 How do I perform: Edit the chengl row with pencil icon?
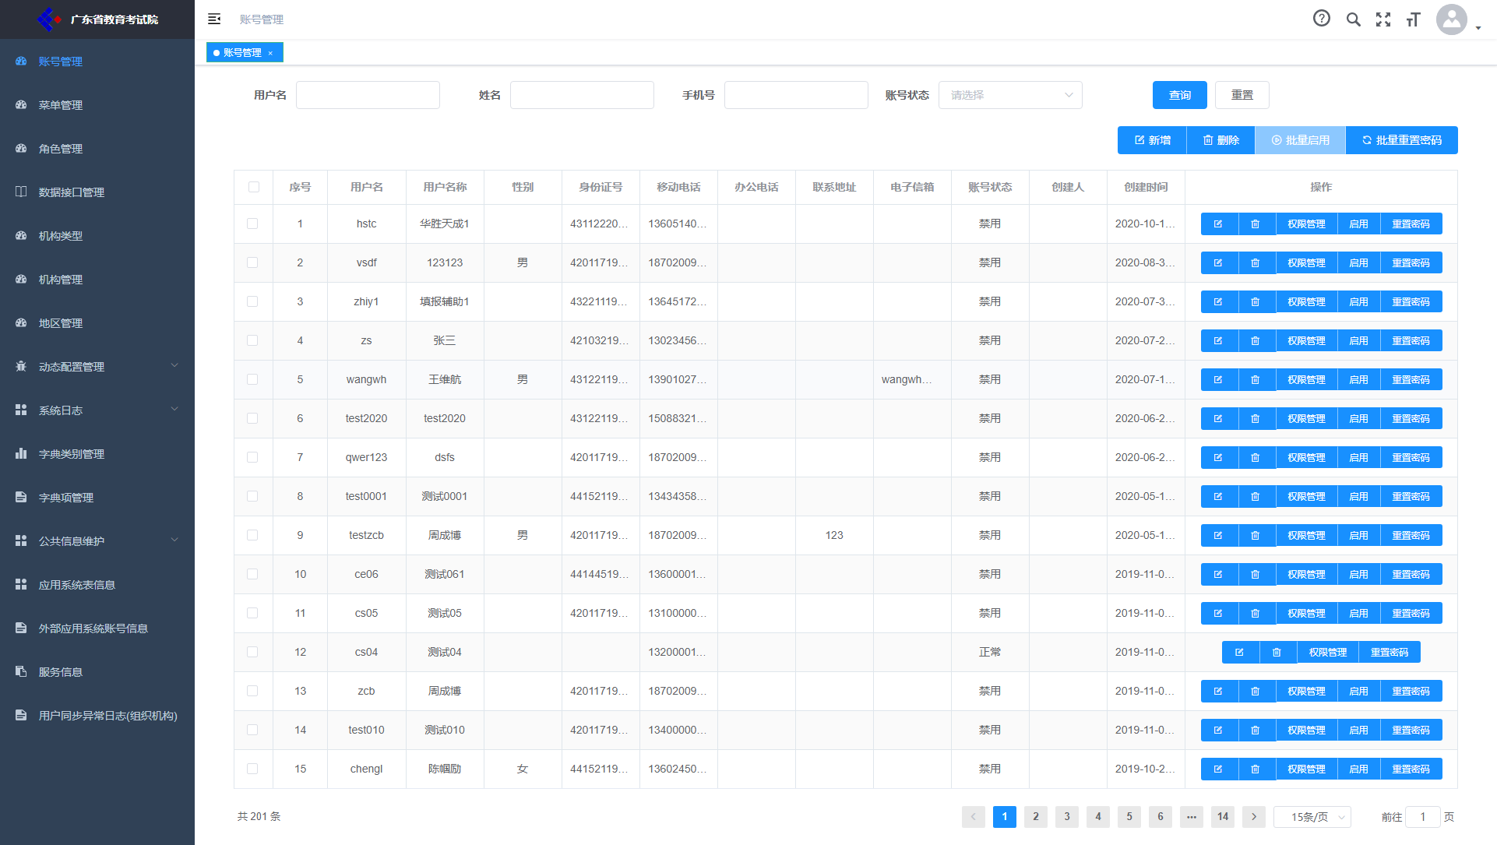[x=1218, y=769]
